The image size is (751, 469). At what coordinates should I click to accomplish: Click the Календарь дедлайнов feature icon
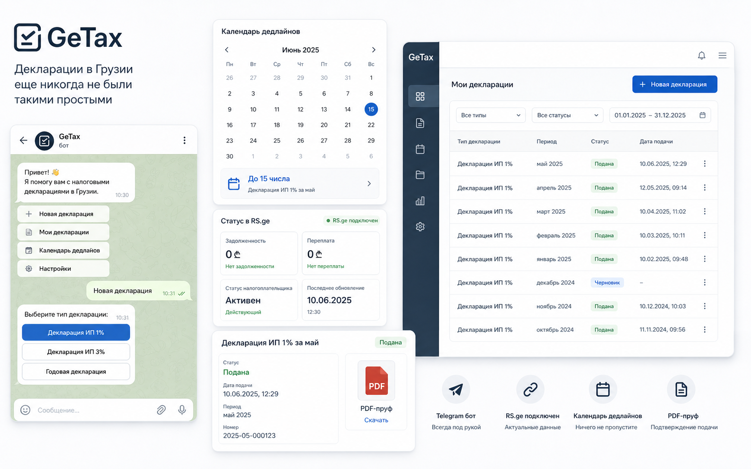pyautogui.click(x=603, y=389)
